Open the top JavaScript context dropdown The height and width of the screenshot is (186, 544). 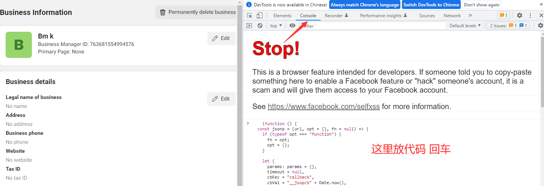click(x=276, y=26)
